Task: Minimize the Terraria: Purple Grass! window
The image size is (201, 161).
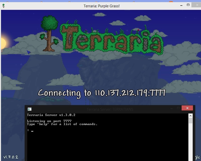Action: pyautogui.click(x=181, y=5)
